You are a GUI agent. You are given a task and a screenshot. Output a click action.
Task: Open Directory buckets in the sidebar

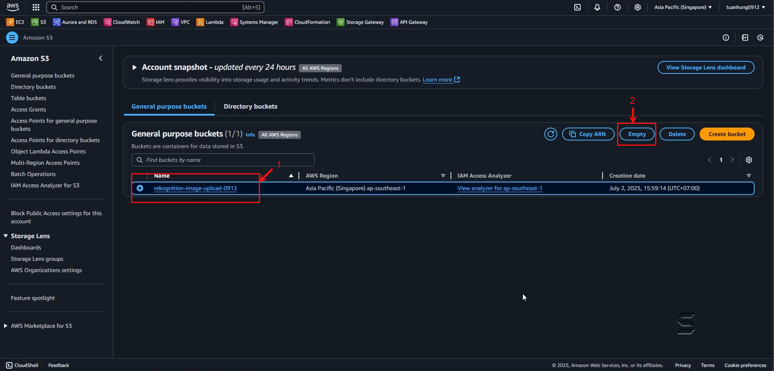tap(33, 87)
